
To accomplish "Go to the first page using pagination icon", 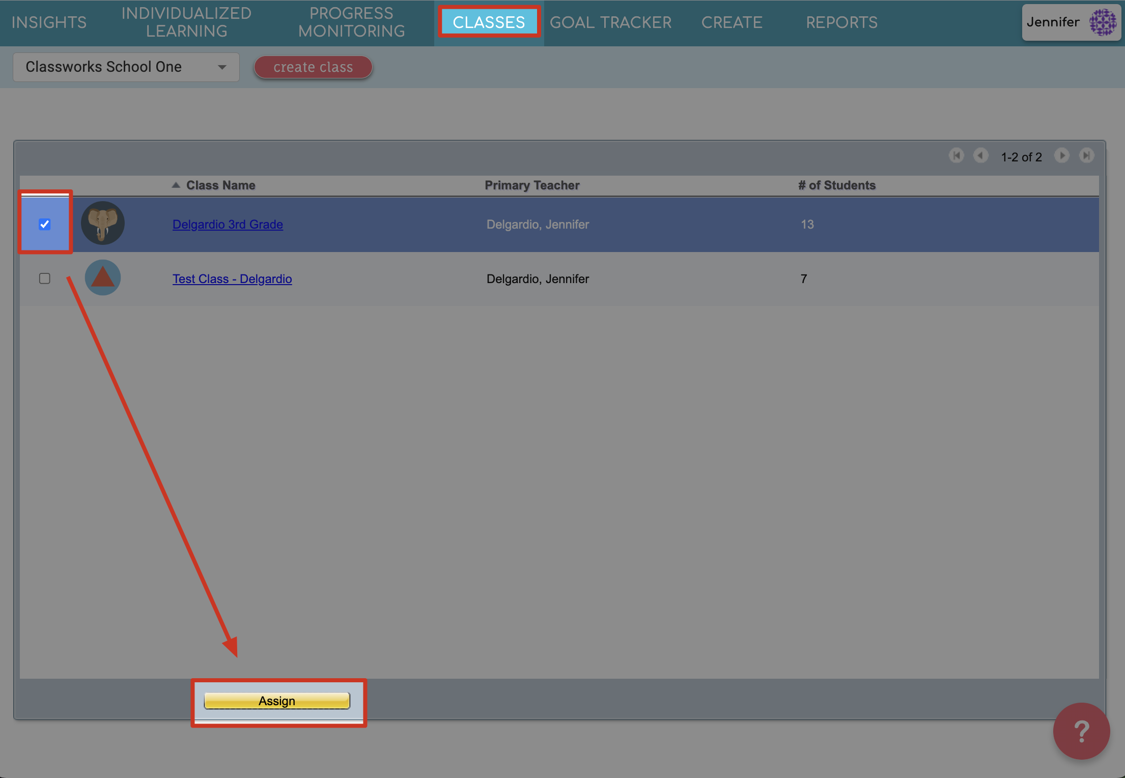I will [956, 156].
